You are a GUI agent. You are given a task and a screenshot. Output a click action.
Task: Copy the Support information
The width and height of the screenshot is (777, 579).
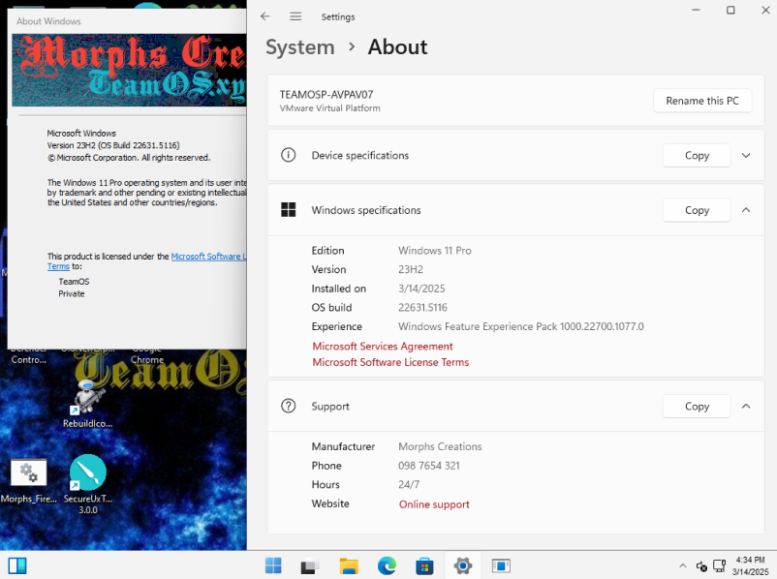click(697, 406)
